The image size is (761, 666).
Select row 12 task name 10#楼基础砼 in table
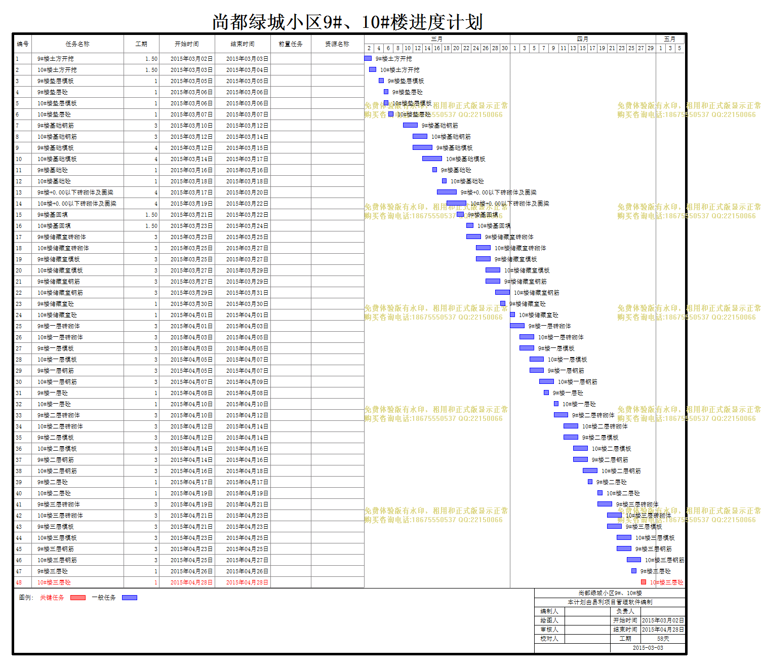coord(54,181)
